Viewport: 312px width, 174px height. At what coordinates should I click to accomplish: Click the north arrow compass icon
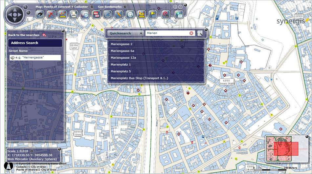(8, 166)
